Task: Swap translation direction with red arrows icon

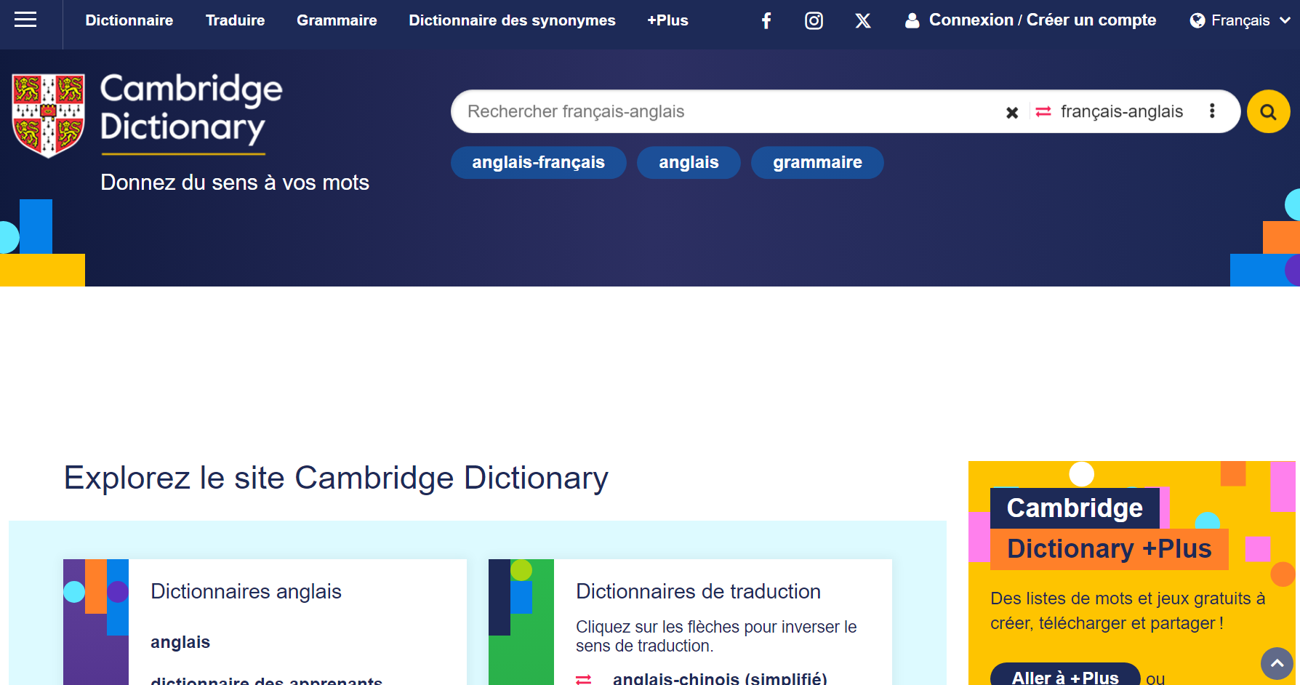Action: [x=1043, y=111]
